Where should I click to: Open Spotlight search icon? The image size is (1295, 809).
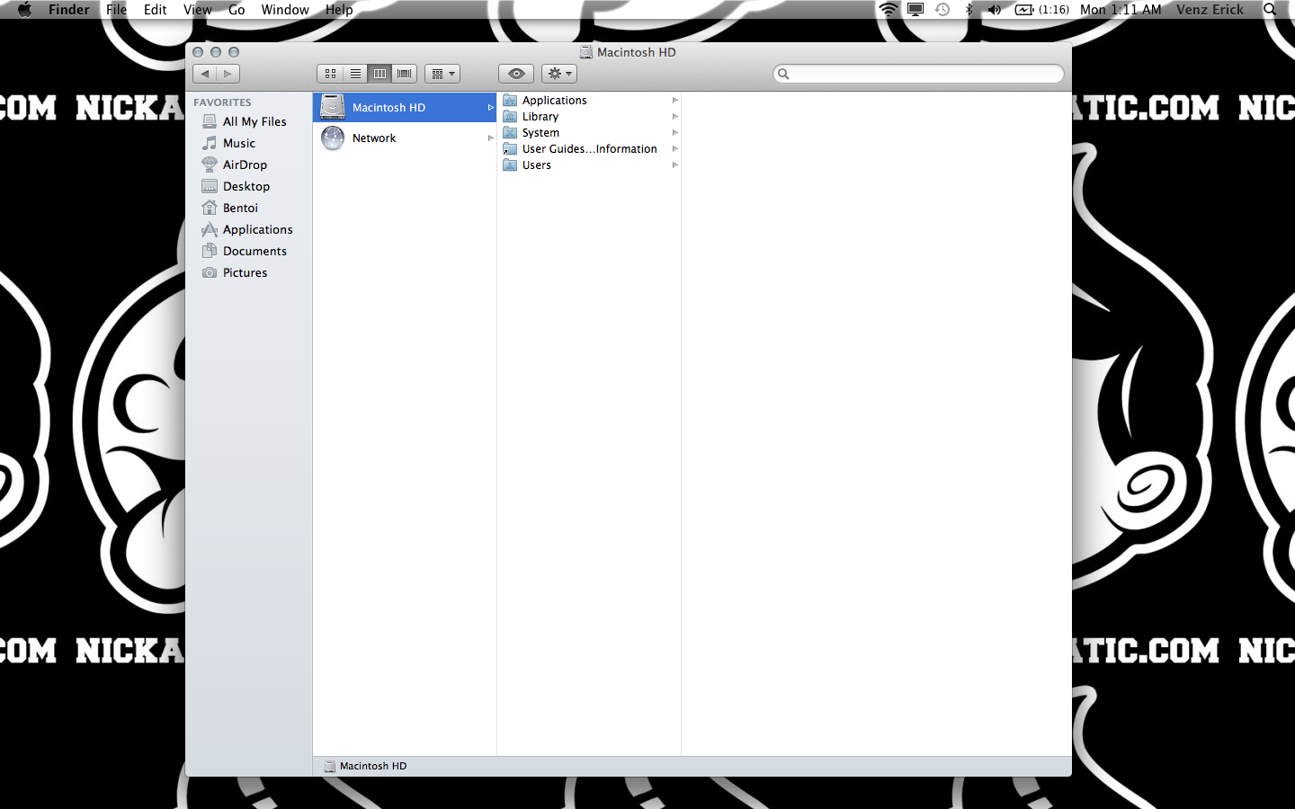tap(1270, 10)
